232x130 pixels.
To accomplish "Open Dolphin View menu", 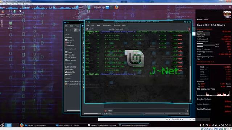I will pyautogui.click(x=77, y=26).
